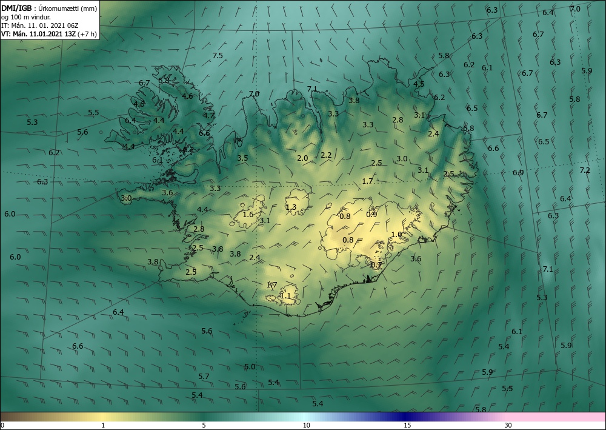
Task: Click the 'og 100 m vindur.' legend line
Action: [x=26, y=16]
